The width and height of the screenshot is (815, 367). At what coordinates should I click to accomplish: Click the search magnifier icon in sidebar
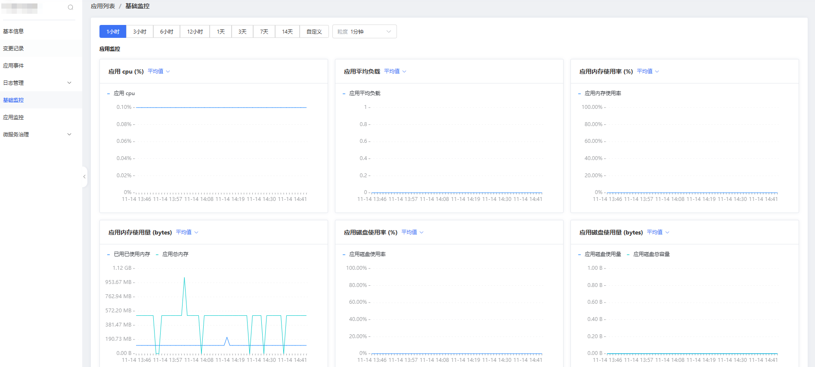(x=71, y=7)
